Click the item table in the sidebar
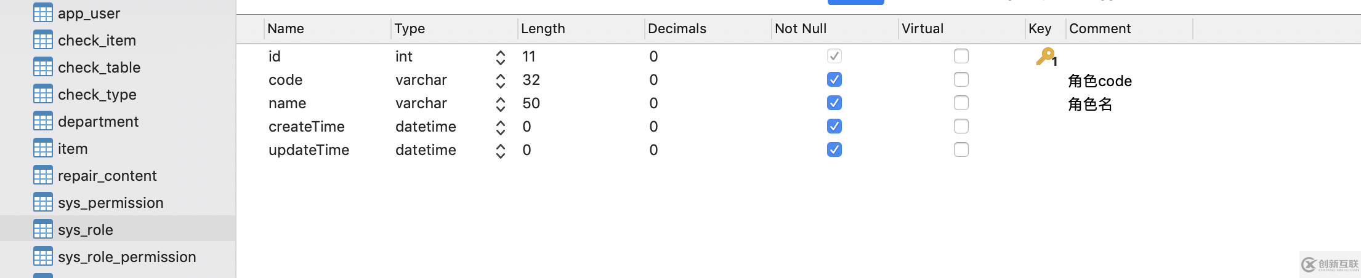 pos(73,148)
